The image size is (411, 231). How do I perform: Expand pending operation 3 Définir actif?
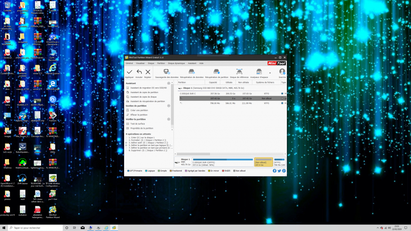click(127, 143)
